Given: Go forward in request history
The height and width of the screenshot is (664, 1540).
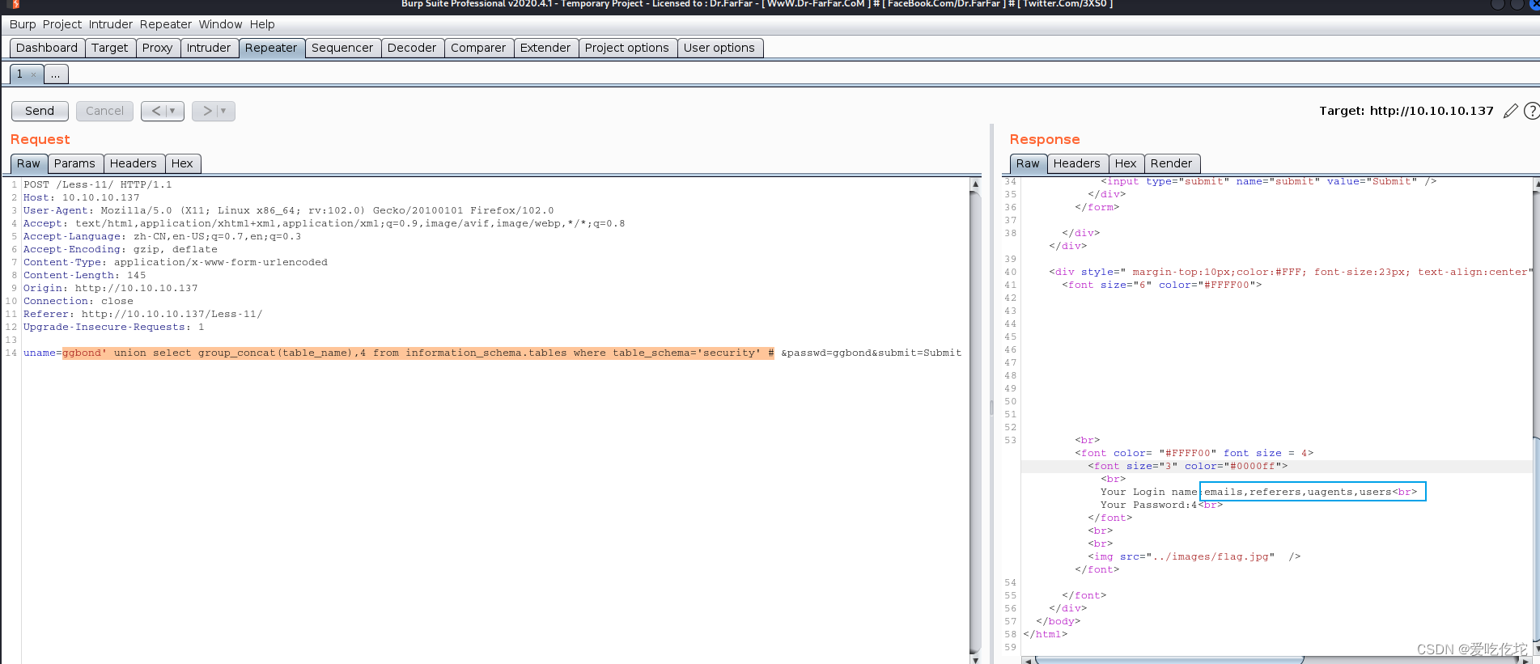Looking at the screenshot, I should [207, 111].
